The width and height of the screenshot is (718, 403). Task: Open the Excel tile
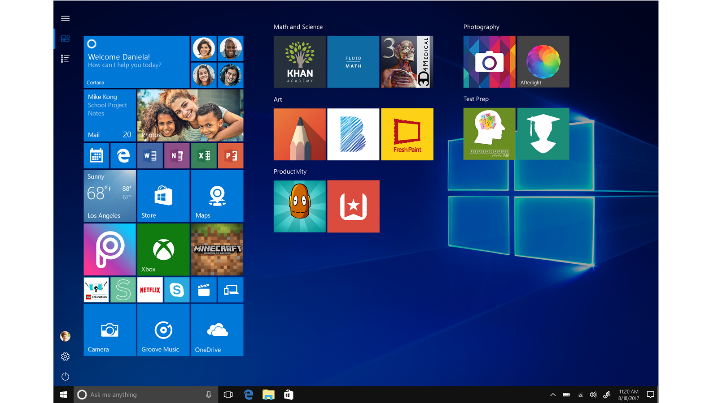pyautogui.click(x=204, y=155)
